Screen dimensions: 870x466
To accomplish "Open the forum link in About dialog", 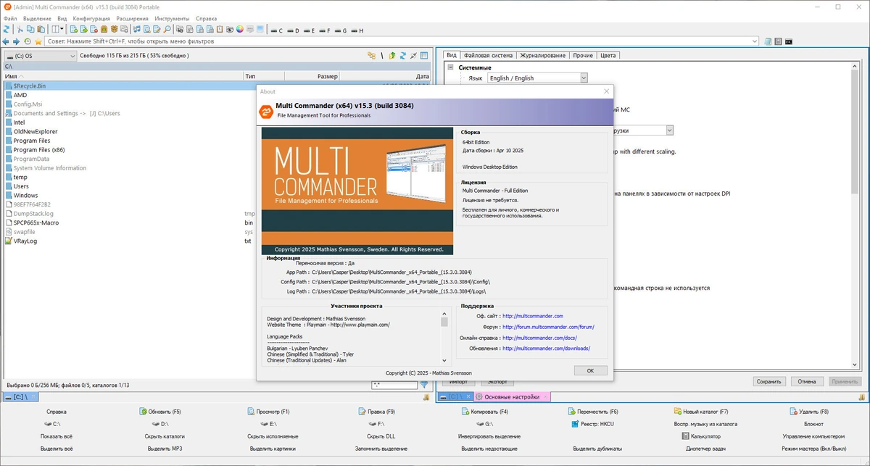I will point(548,327).
